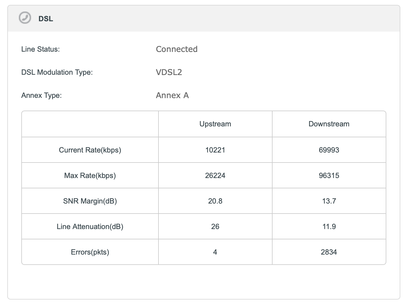Click the DSL phone icon in header
Image resolution: width=407 pixels, height=305 pixels.
click(25, 18)
